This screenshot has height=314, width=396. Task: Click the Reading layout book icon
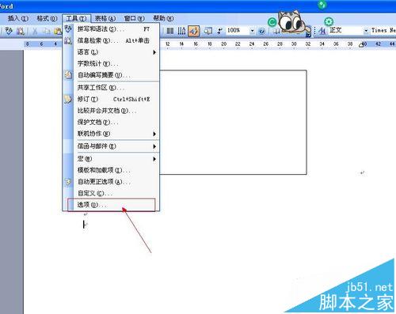[x=276, y=32]
